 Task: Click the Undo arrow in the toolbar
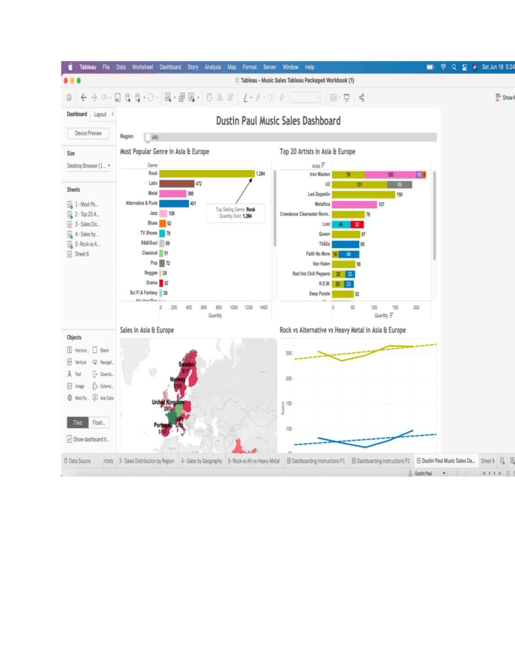pos(83,97)
